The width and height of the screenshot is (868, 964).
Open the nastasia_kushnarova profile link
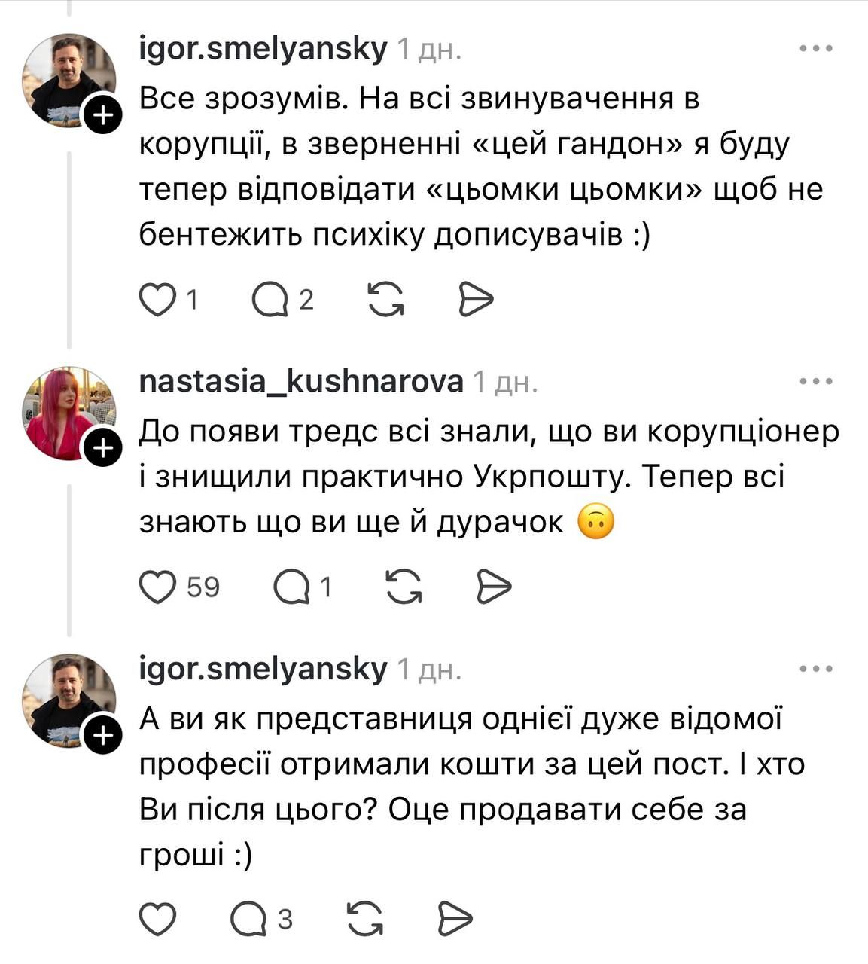click(x=301, y=382)
